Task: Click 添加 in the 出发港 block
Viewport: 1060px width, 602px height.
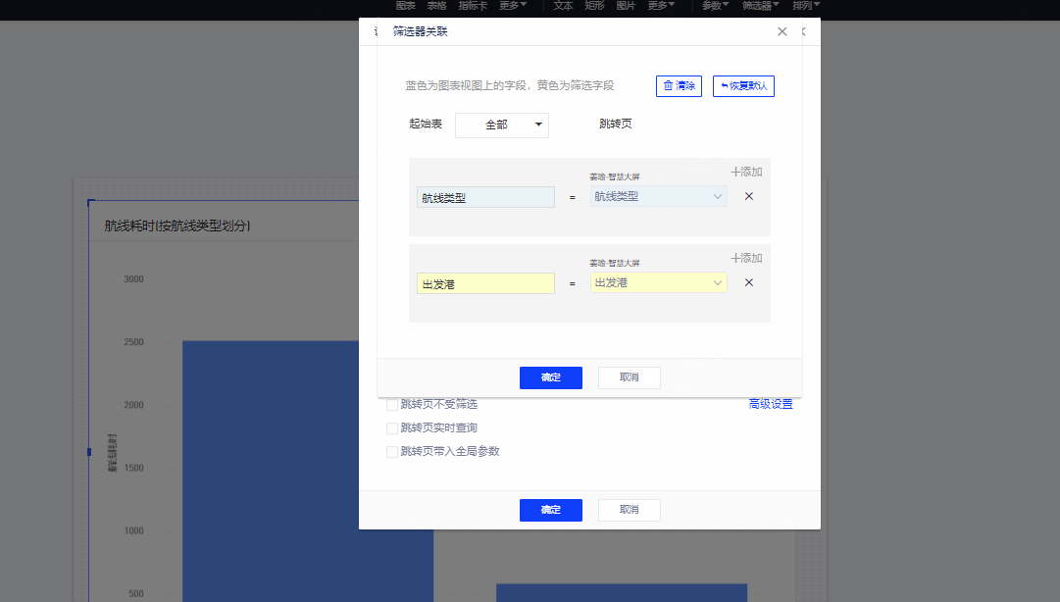Action: coord(746,258)
